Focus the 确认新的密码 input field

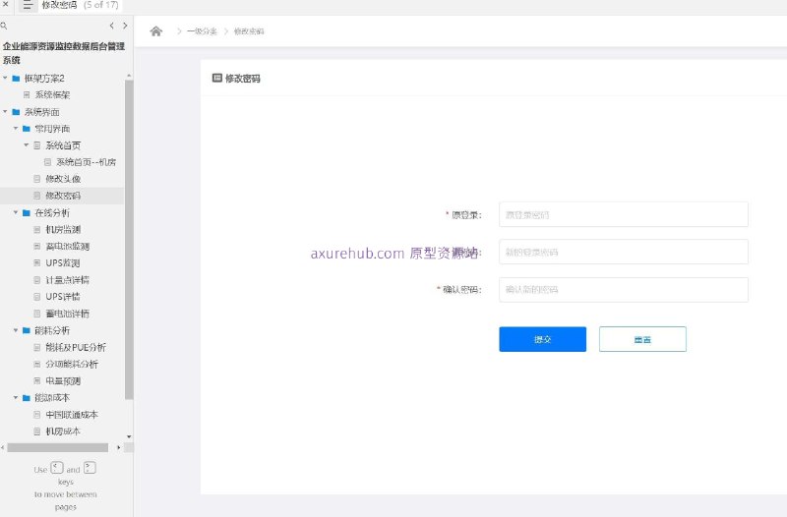(624, 289)
